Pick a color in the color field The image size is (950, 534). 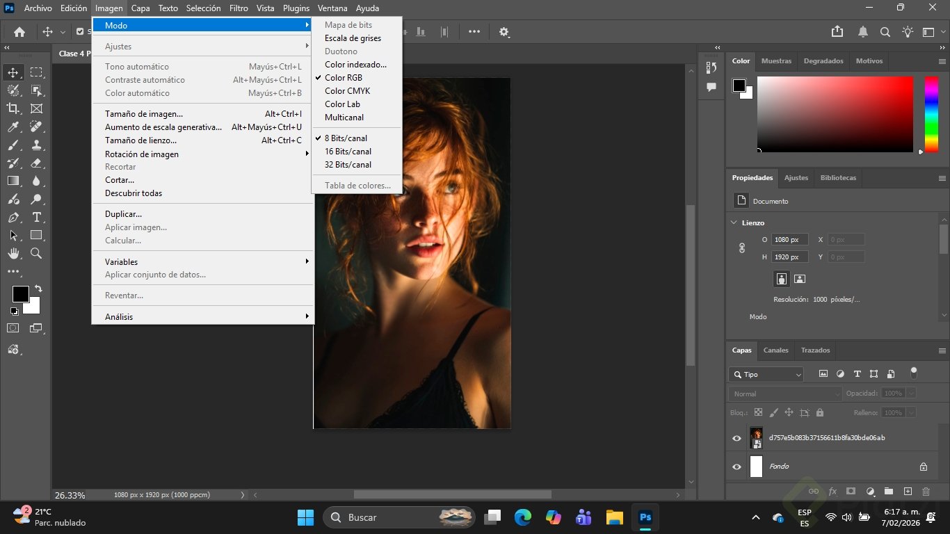pos(835,114)
